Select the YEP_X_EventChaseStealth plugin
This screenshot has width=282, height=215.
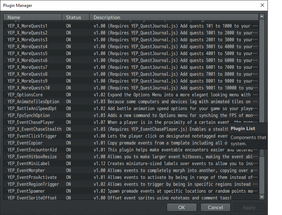[116, 129]
